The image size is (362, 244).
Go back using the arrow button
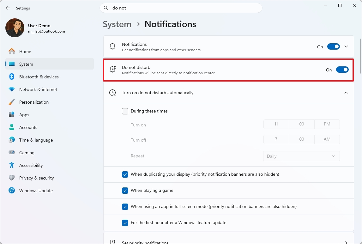click(x=8, y=8)
